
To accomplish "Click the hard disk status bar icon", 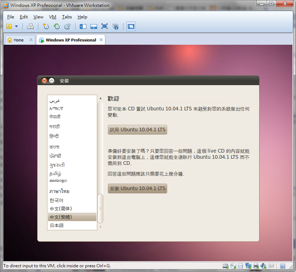I will (225, 266).
